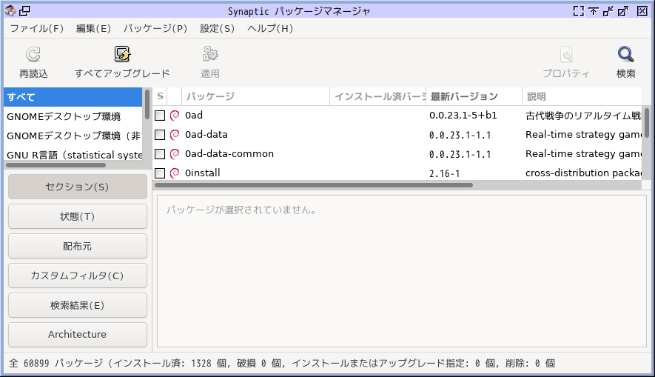Screen dimensions: 655x377
Task: Mark checkbox for 0install package
Action: (x=160, y=173)
